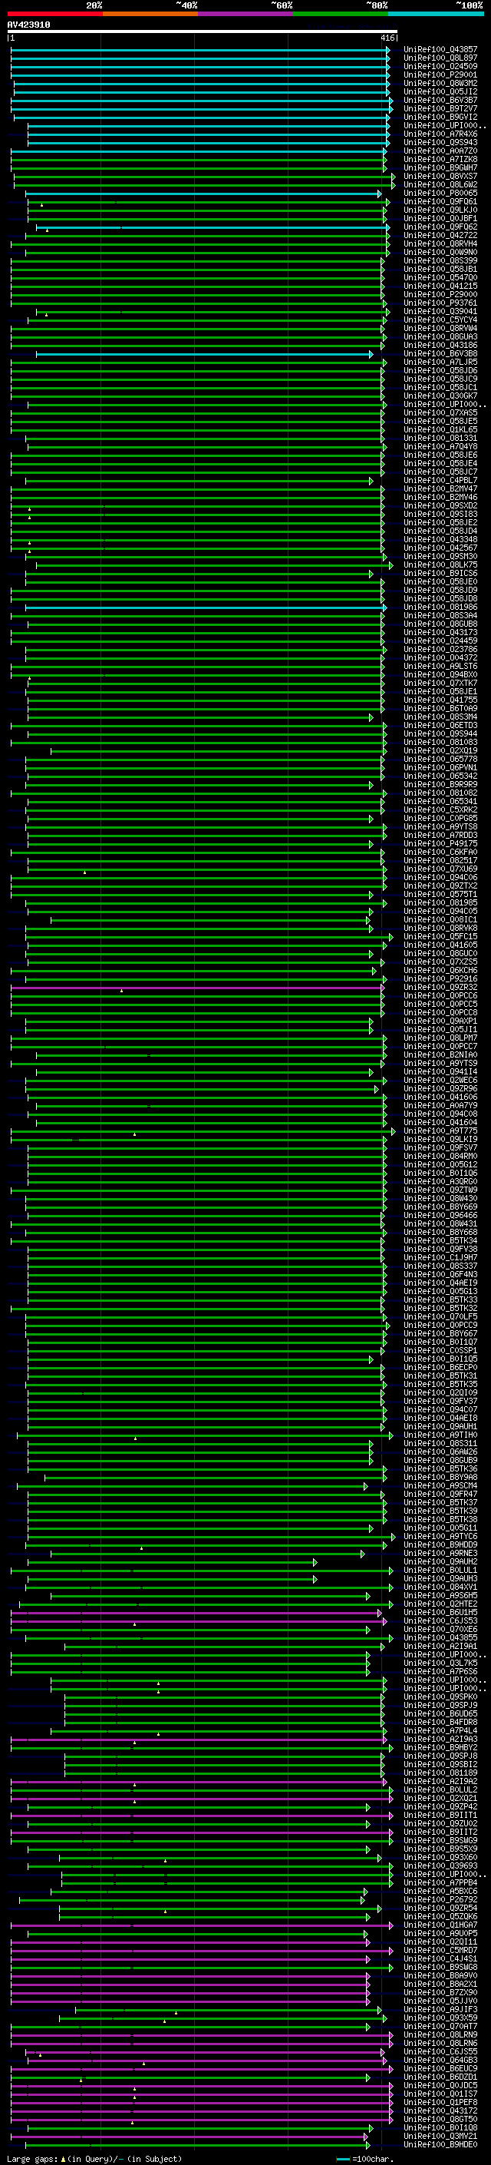Click the label UniRef100_Q9FQ62
The height and width of the screenshot is (2165, 491).
(x=440, y=227)
